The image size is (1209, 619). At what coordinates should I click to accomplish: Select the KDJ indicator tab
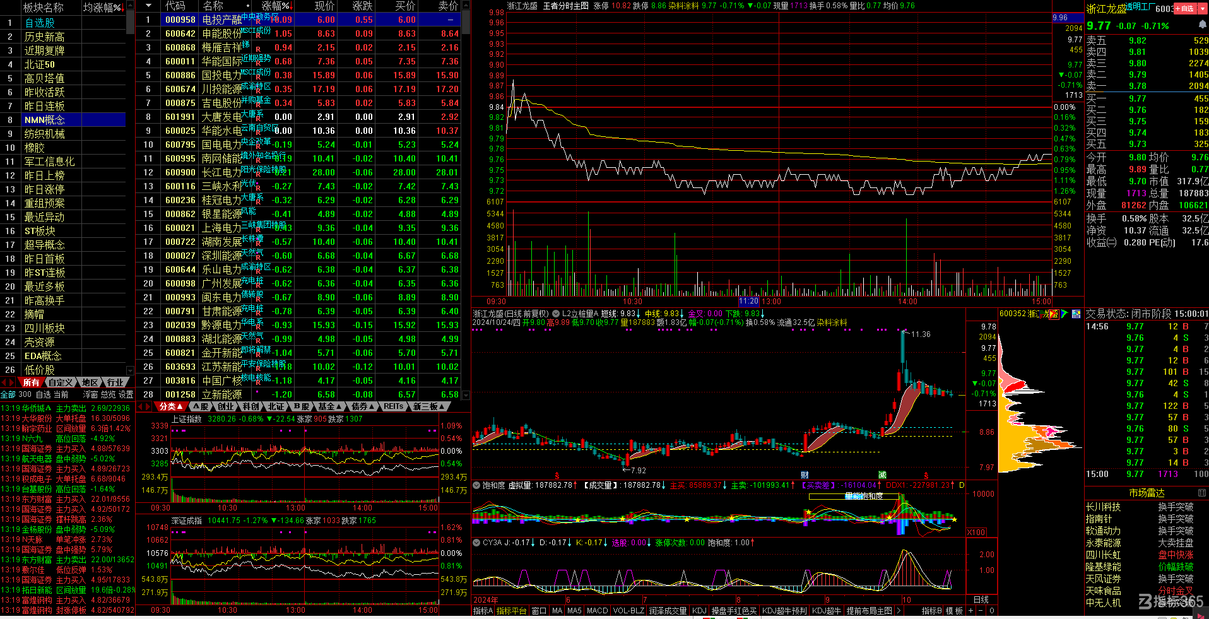699,611
